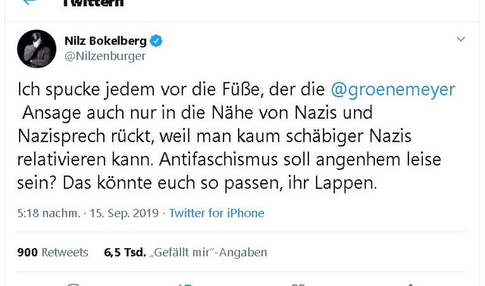This screenshot has width=485, height=286.
Task: Expand the tweet options chevron menu
Action: 461,39
